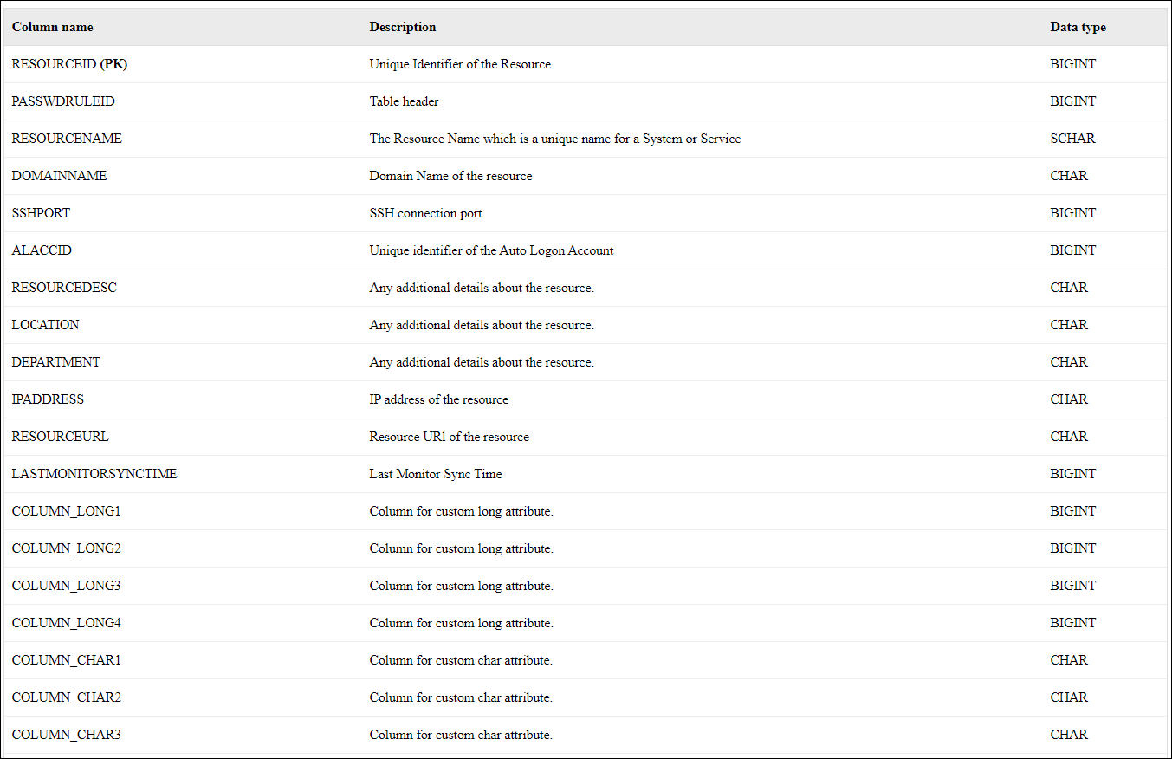Click the "Last Monitor Sync Time" description
Viewport: 1172px width, 759px height.
[x=436, y=474]
